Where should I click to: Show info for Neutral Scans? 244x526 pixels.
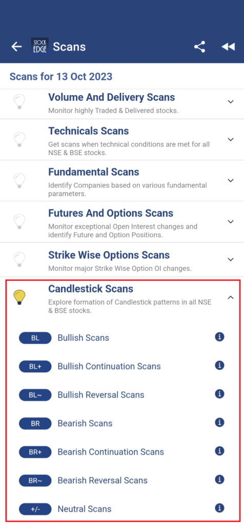coord(219,508)
